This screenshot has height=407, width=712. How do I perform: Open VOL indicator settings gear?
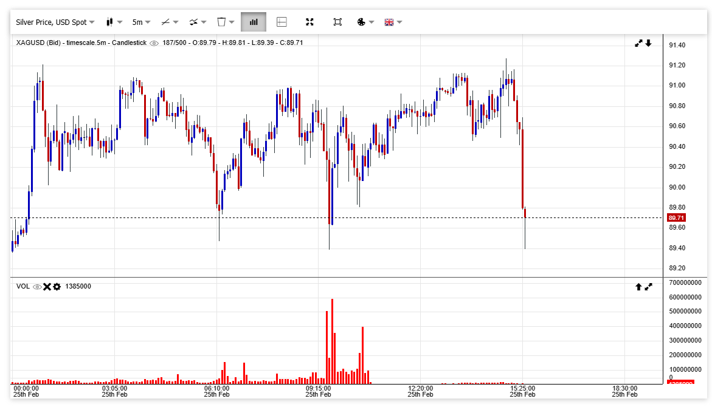pos(57,287)
